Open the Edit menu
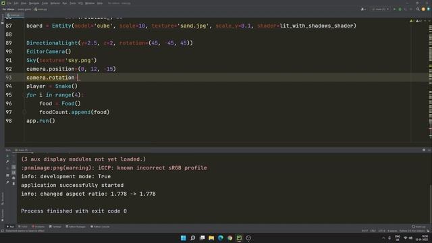The image size is (432, 243). [x=16, y=3]
